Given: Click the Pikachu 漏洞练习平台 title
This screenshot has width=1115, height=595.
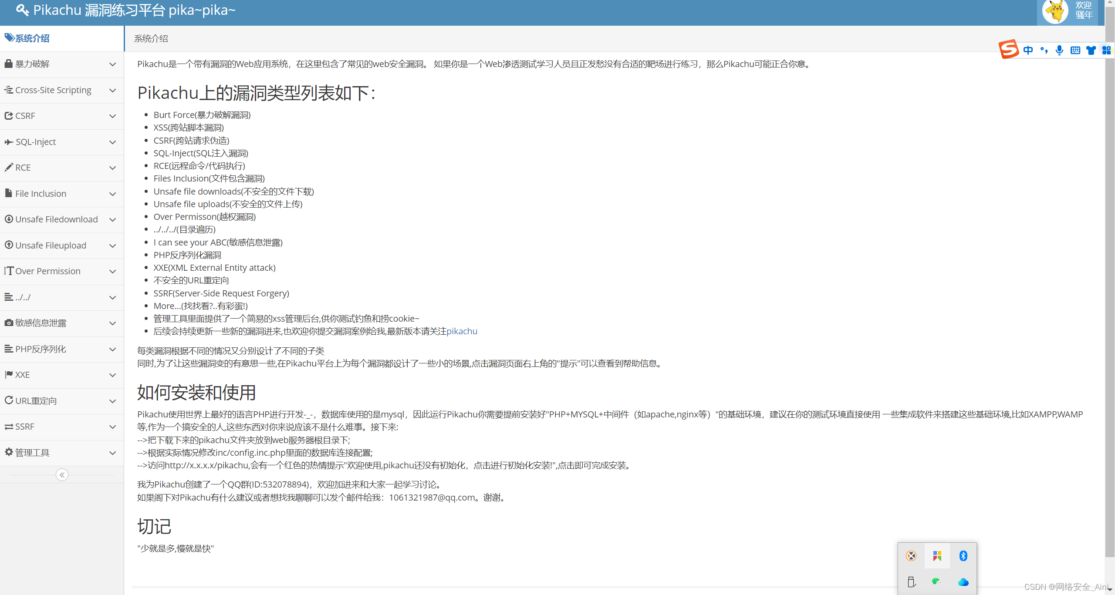Looking at the screenshot, I should point(134,10).
